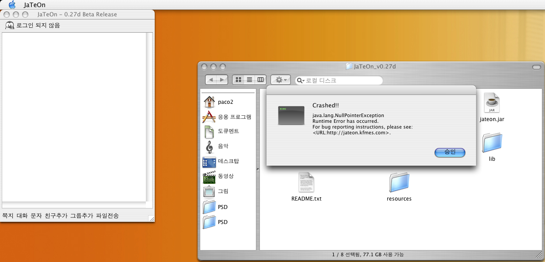Click the JaTeOn_v0.27d folder proxy icon
This screenshot has width=545, height=262.
coord(349,67)
